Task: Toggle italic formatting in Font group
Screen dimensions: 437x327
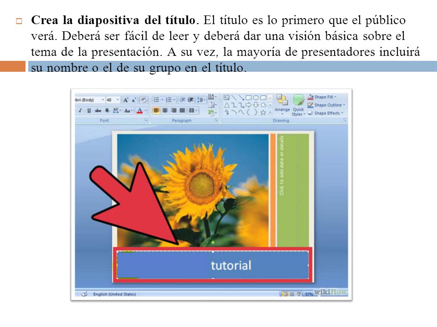Action: pyautogui.click(x=80, y=111)
